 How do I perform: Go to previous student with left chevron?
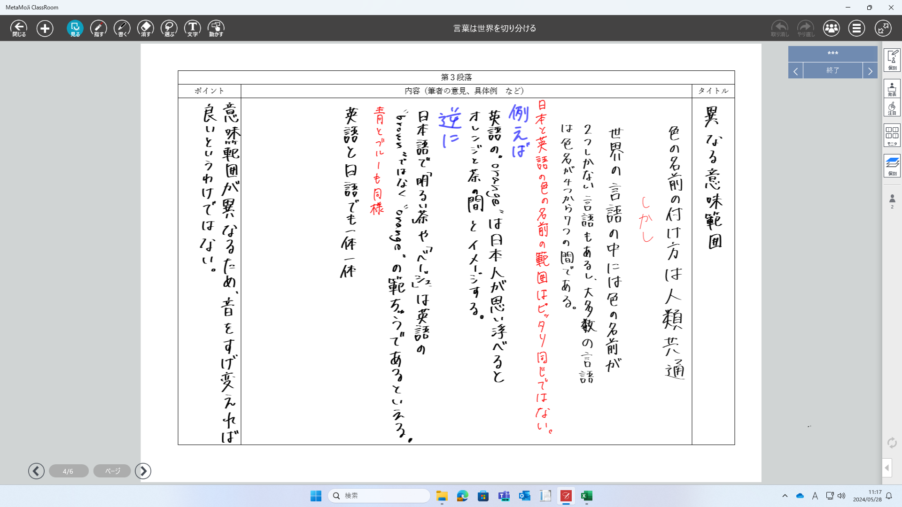pyautogui.click(x=795, y=71)
